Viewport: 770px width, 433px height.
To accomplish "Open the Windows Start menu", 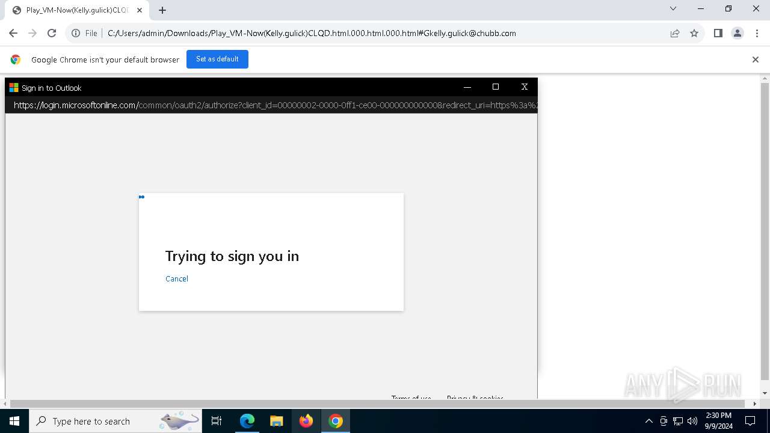I will tap(14, 421).
